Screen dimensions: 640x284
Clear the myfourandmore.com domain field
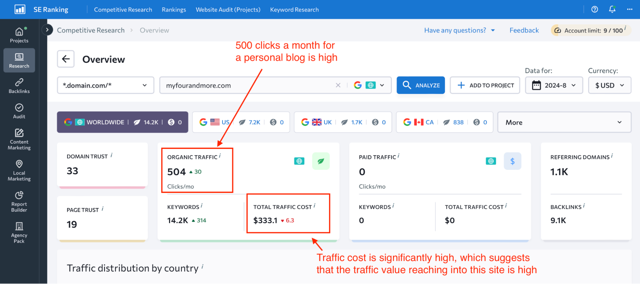coord(338,85)
